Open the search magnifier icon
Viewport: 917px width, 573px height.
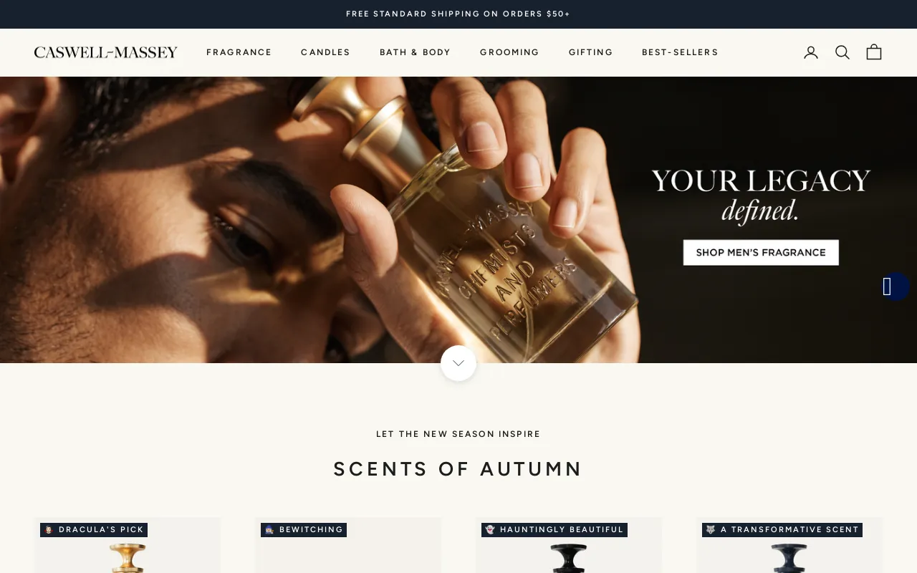coord(842,52)
